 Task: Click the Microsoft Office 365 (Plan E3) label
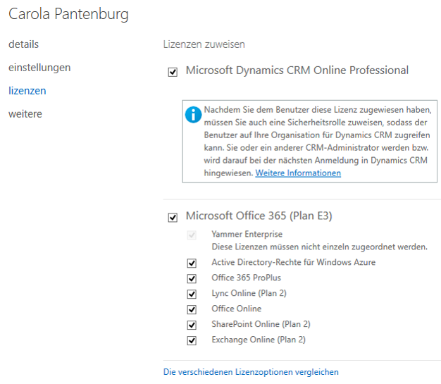(x=259, y=216)
